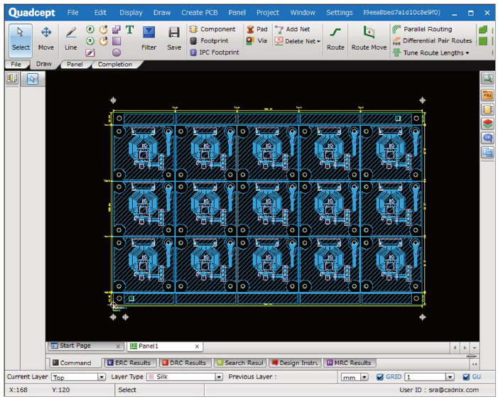Click the Text tool icon
Viewport: 498px width, 399px height.
point(129,29)
